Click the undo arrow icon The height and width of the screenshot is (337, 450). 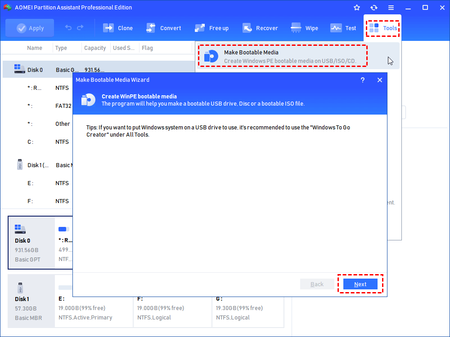(68, 28)
